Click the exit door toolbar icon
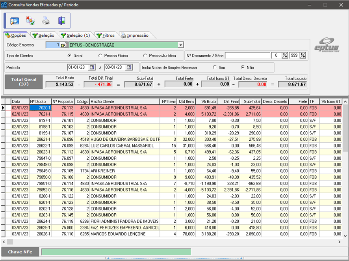The width and height of the screenshot is (349, 261). (61, 21)
